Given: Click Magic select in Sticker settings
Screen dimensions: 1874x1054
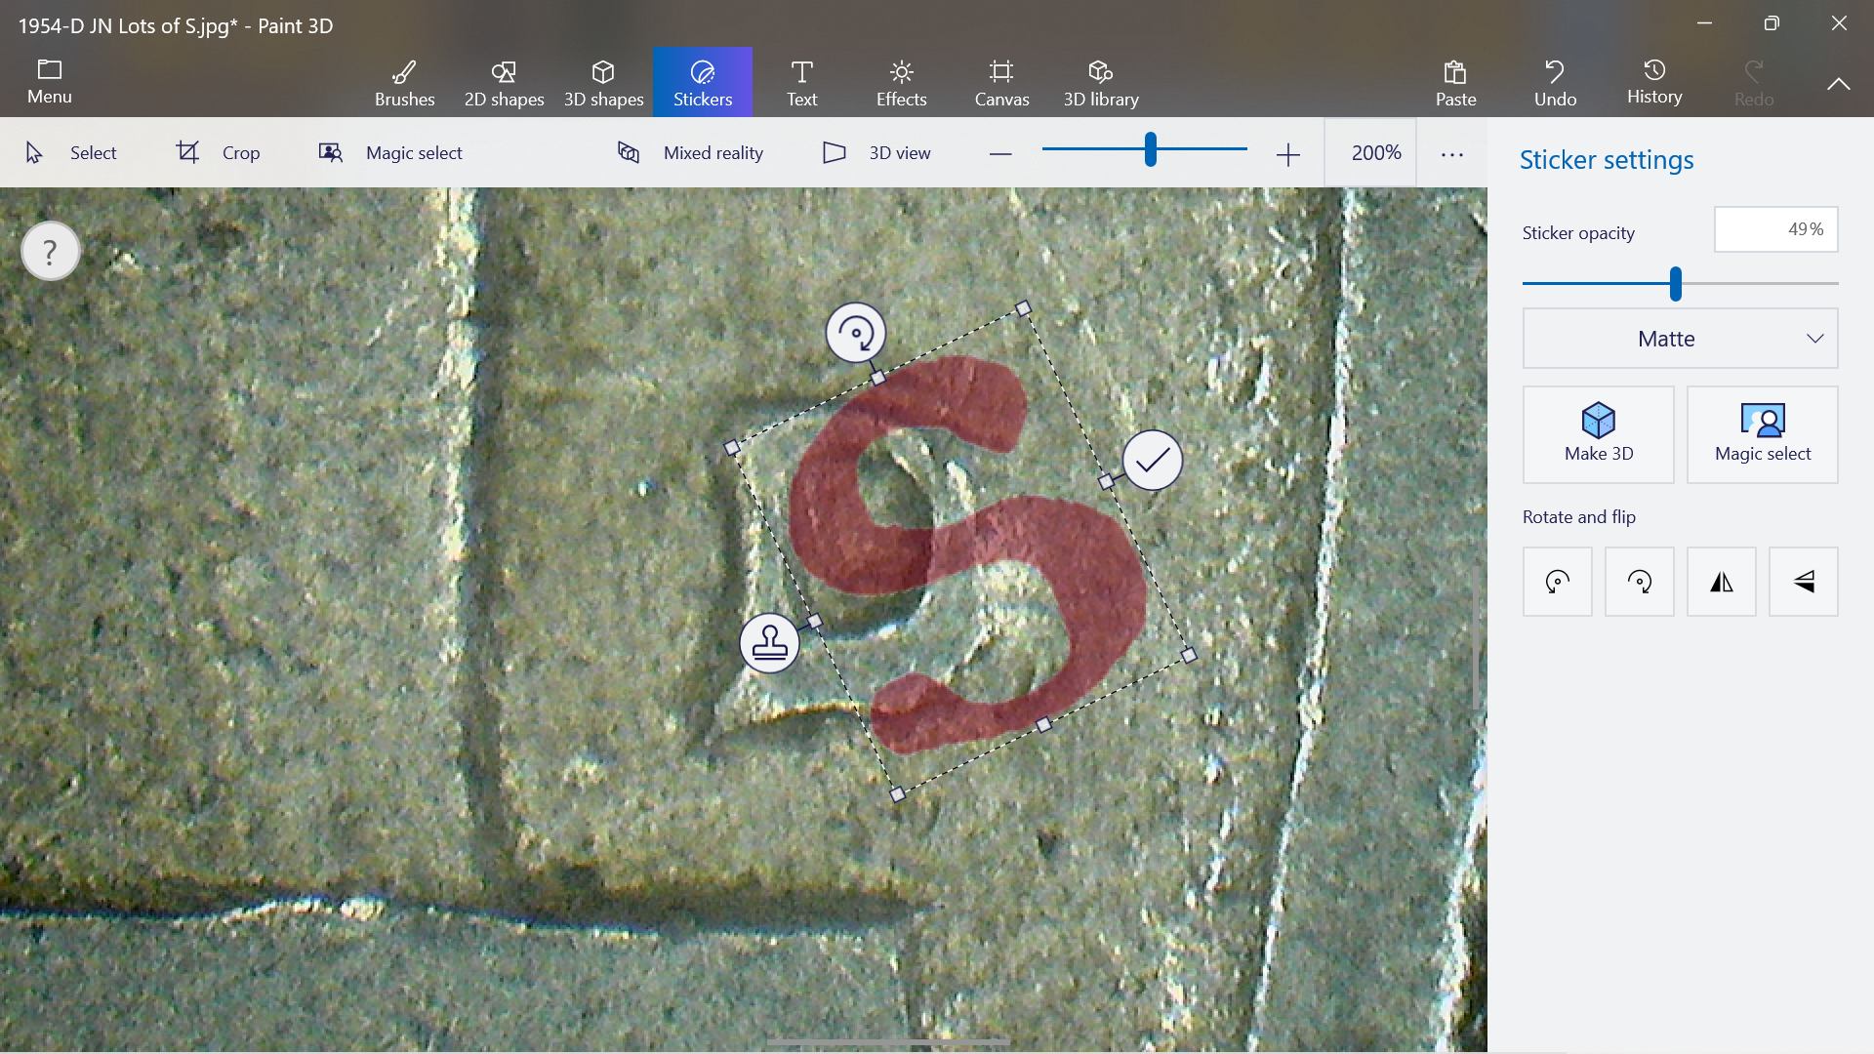Looking at the screenshot, I should coord(1763,434).
